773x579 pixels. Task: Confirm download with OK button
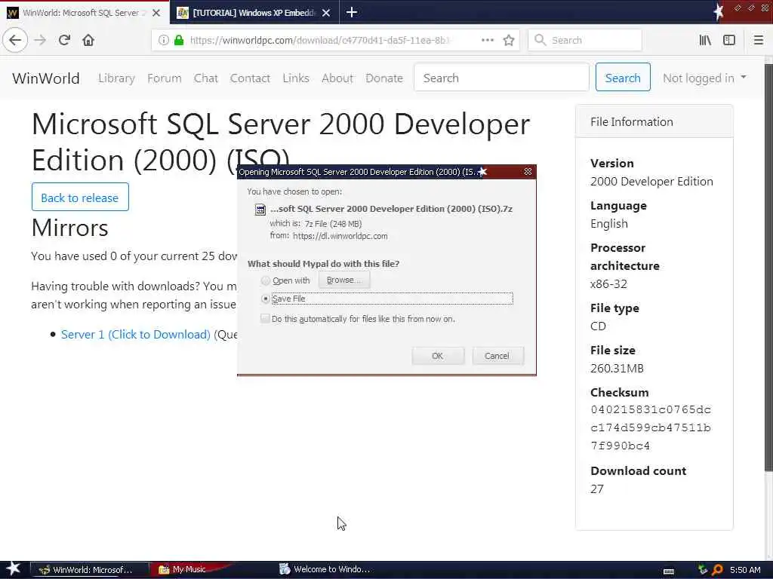438,356
